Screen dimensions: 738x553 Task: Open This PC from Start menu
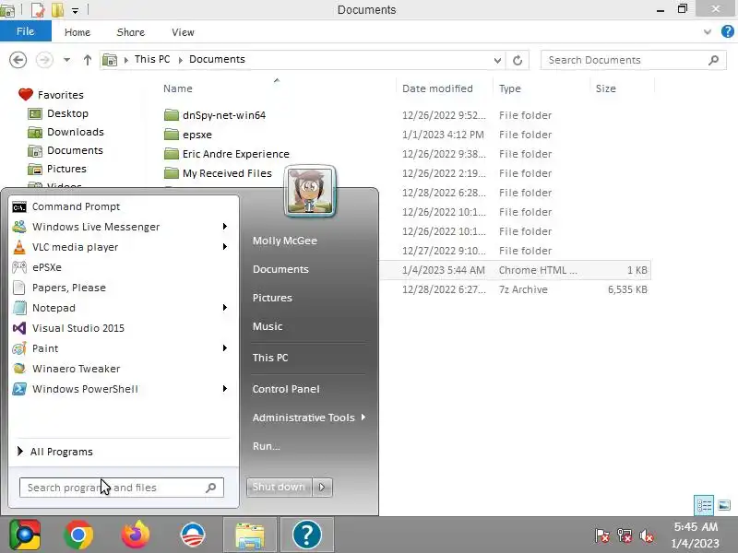point(270,358)
